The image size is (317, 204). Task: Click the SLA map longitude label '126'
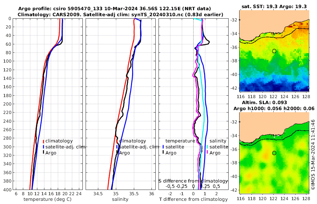295,199
